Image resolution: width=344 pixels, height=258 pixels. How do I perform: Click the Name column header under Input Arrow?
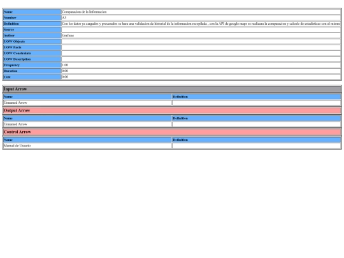point(87,97)
